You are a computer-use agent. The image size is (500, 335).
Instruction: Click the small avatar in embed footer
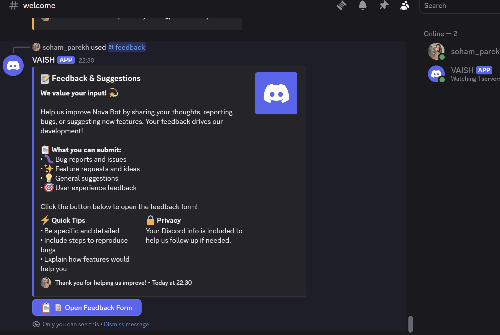tap(46, 283)
